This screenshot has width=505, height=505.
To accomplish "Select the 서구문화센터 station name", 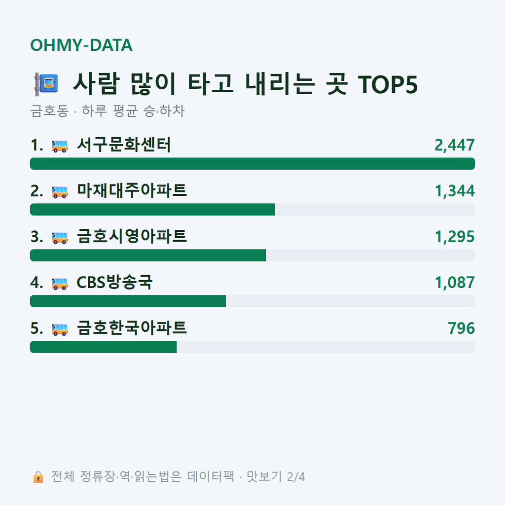I will [x=124, y=145].
